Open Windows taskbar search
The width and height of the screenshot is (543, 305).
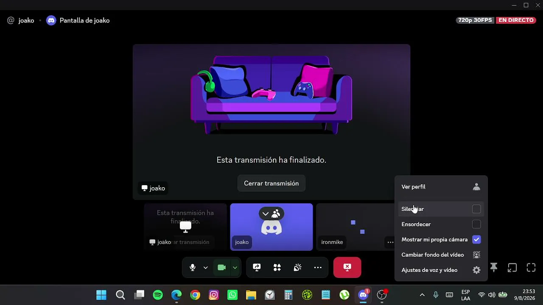(x=120, y=295)
